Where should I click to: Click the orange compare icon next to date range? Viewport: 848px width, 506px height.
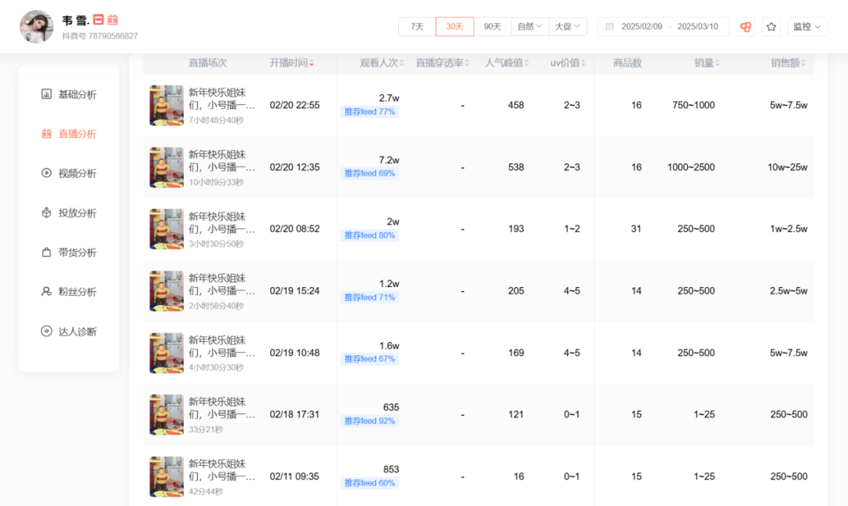click(745, 27)
